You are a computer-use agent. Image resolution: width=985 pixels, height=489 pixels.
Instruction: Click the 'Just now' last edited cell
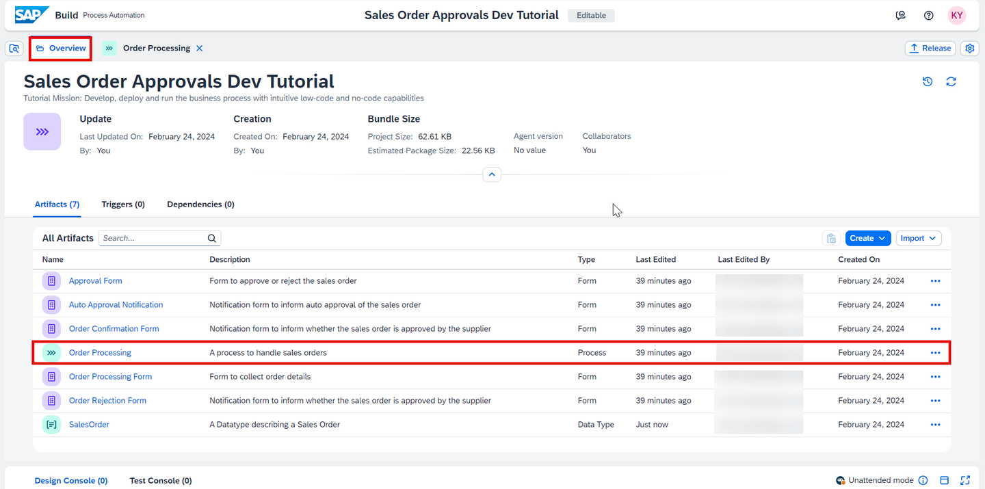tap(652, 425)
